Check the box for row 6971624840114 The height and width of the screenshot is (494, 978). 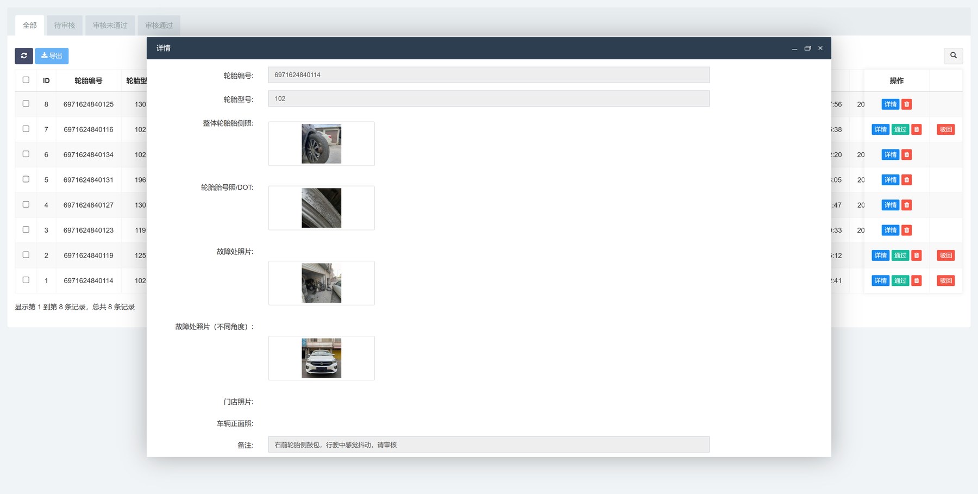(26, 280)
